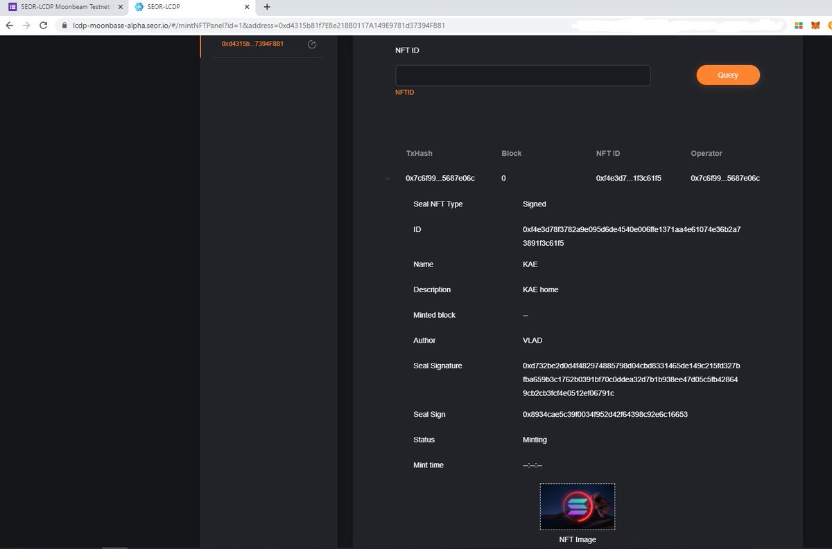Image resolution: width=832 pixels, height=549 pixels.
Task: Click the Status value Minting
Action: tap(535, 440)
